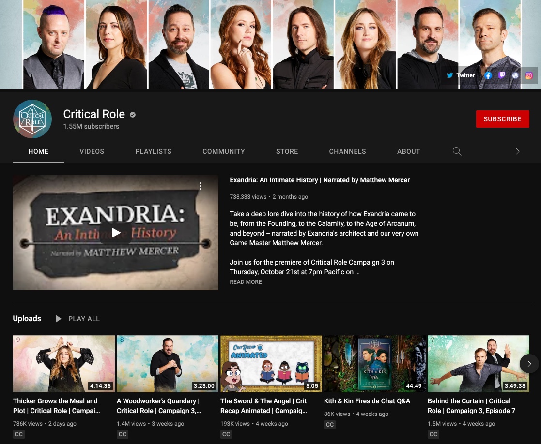Open the Twitch icon link in banner
This screenshot has height=444, width=541.
(502, 75)
